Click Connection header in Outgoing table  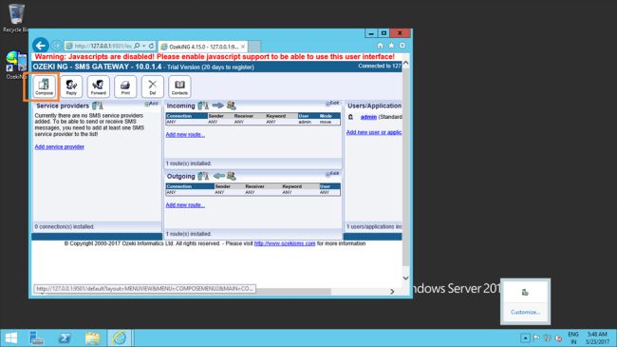click(x=190, y=186)
